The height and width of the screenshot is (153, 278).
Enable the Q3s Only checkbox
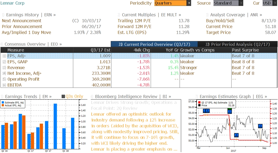63,96
